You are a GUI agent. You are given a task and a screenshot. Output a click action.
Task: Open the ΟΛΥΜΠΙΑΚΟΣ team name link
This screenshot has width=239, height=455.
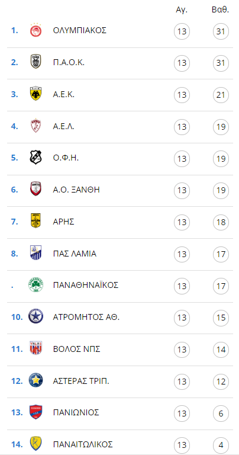pyautogui.click(x=80, y=30)
